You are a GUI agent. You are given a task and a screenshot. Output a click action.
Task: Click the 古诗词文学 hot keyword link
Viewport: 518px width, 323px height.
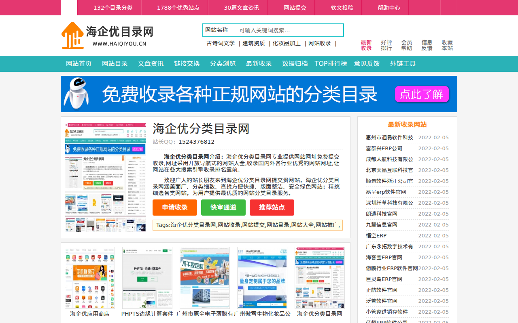221,44
